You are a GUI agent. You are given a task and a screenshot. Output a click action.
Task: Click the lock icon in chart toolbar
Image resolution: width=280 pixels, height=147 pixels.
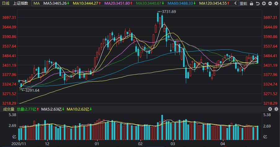click(252, 3)
